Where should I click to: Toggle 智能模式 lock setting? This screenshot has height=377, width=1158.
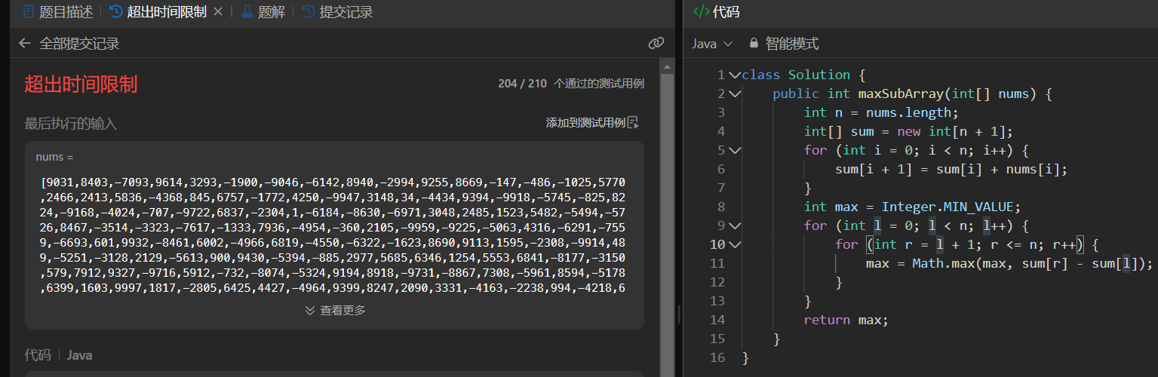pos(784,44)
